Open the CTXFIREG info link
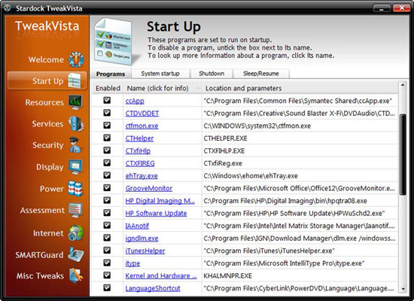The image size is (414, 301). 140,163
